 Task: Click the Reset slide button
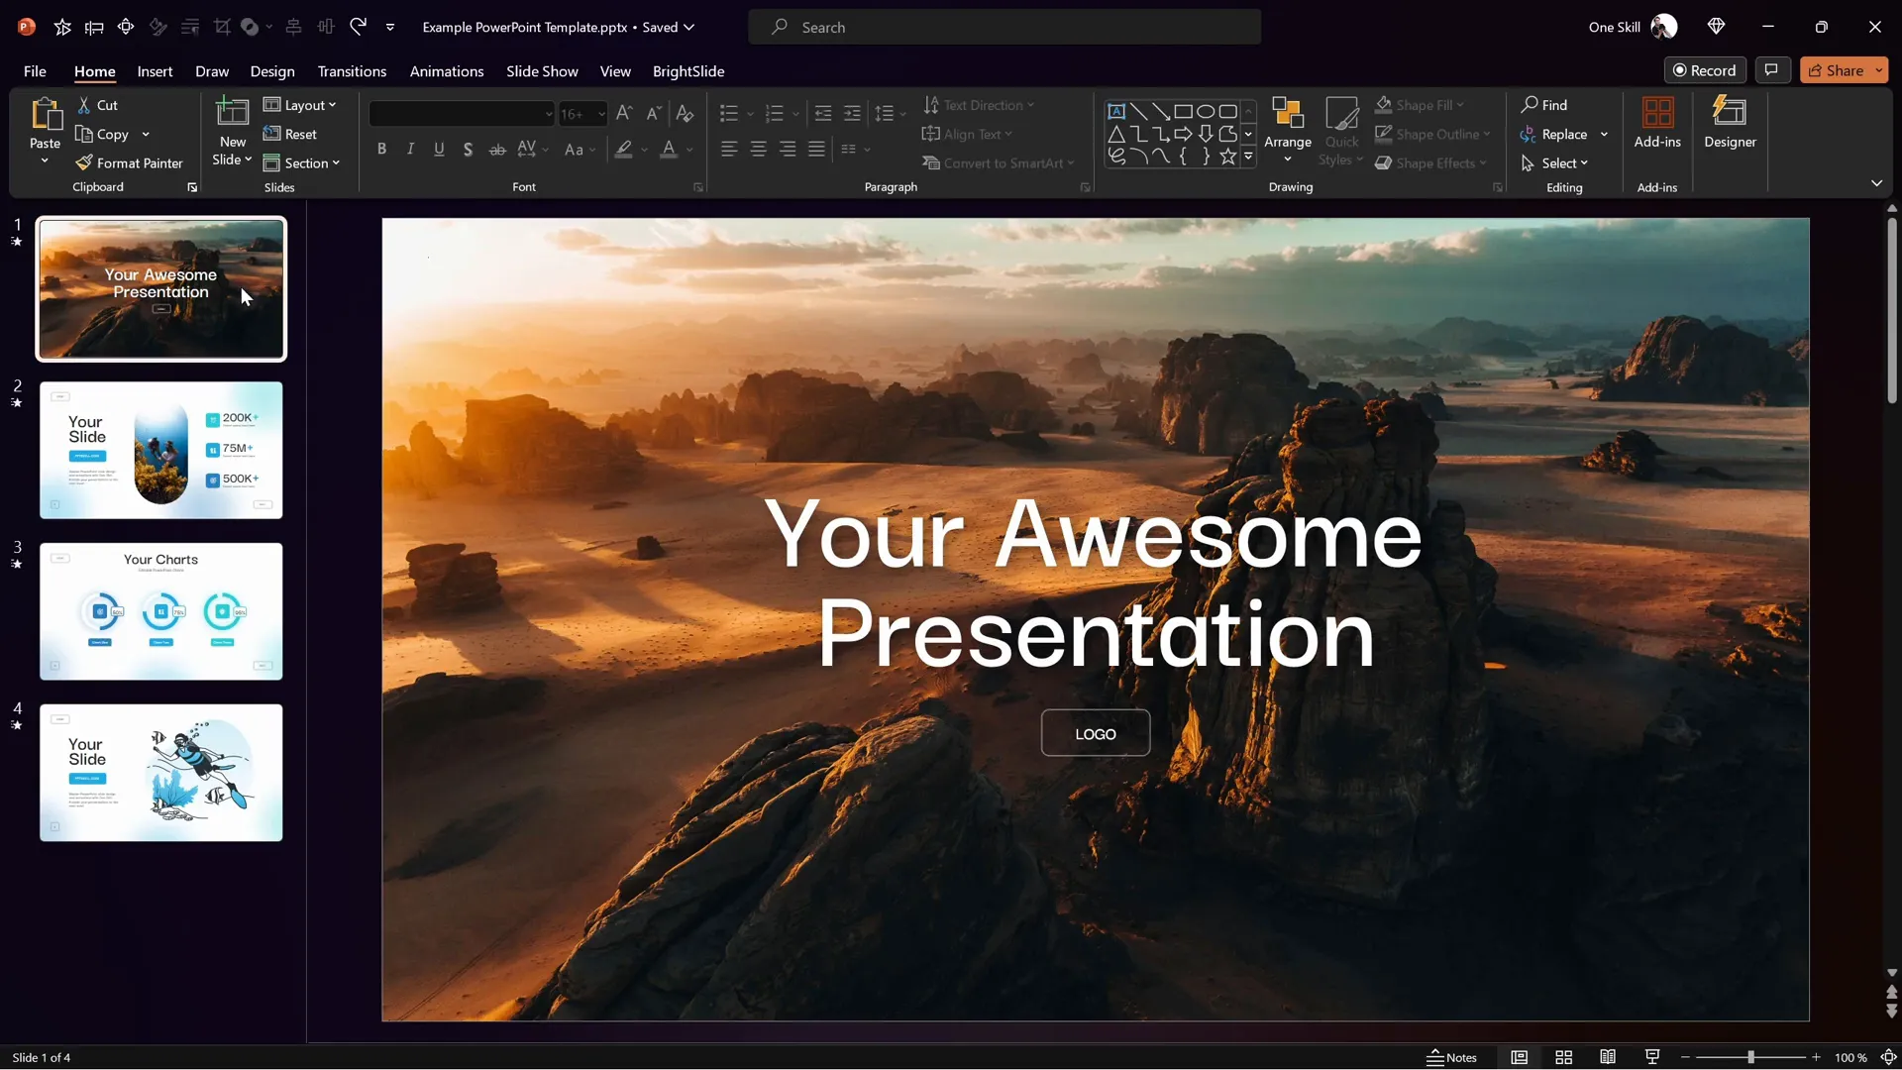290,134
